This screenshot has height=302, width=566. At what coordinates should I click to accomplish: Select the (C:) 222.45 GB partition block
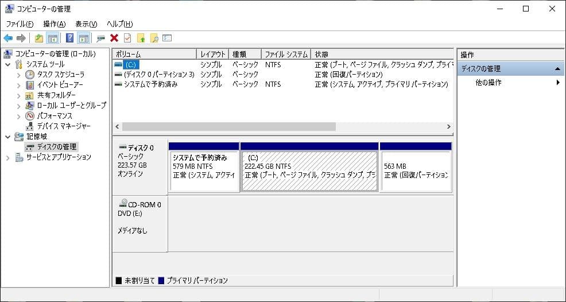pos(310,167)
